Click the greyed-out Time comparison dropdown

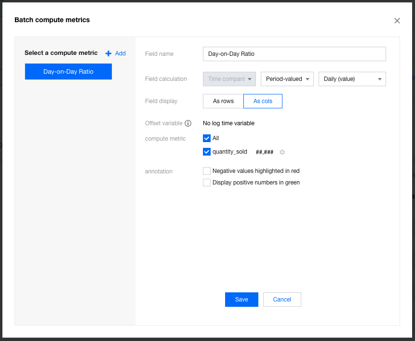tap(229, 79)
